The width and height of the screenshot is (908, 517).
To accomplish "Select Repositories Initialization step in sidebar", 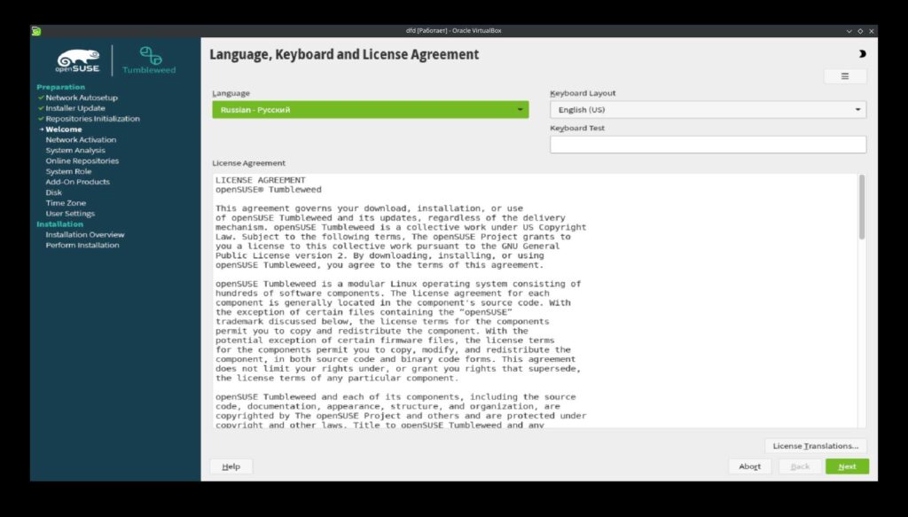I will 92,119.
